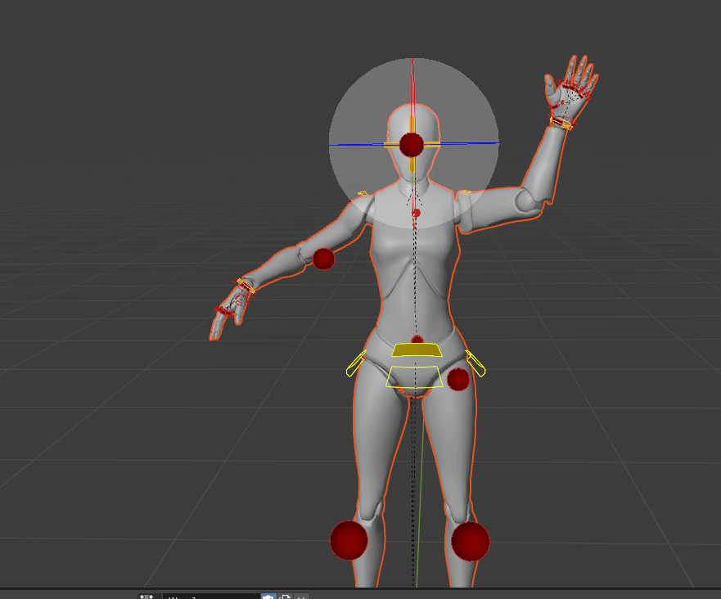Select the red head control sphere

[x=411, y=145]
